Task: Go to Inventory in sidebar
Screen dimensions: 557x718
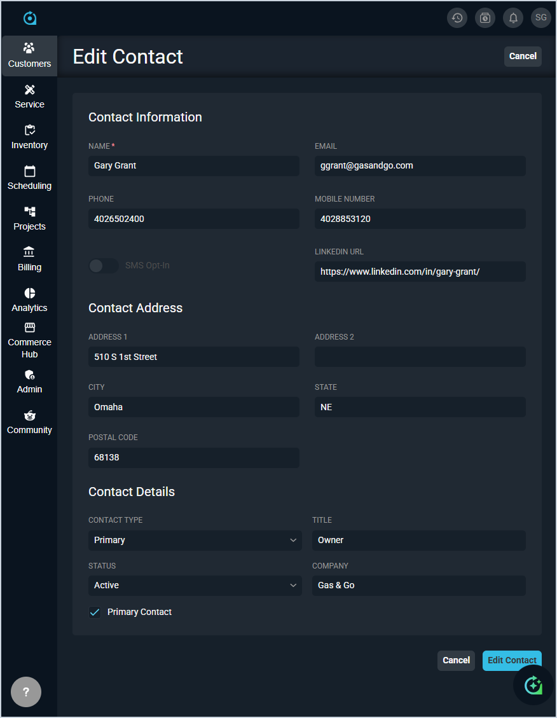Action: (29, 137)
